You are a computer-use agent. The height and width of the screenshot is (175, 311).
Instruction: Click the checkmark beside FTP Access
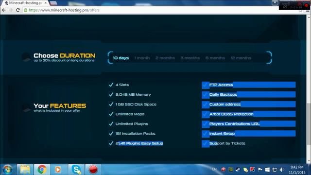(x=205, y=85)
